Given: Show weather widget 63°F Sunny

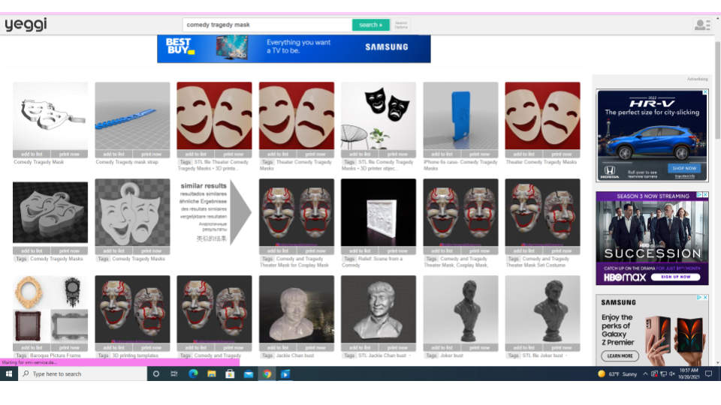Looking at the screenshot, I should click(617, 373).
